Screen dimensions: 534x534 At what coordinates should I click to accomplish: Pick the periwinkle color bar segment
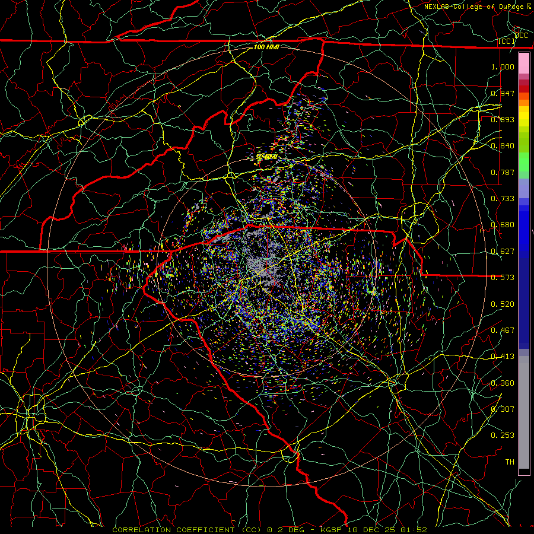[x=524, y=188]
